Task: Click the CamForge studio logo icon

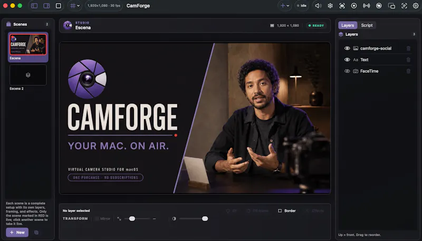Action: (x=68, y=25)
